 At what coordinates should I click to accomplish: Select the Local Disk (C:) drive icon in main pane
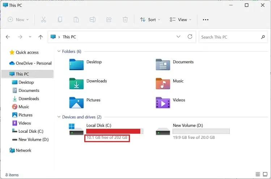click(x=76, y=129)
